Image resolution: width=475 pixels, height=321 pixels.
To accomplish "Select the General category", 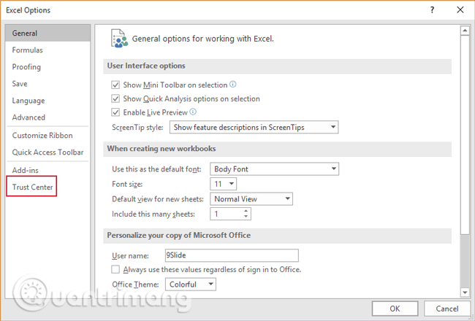I will (x=47, y=33).
